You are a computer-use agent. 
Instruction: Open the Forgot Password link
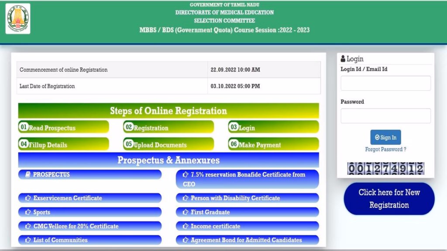[x=385, y=149]
